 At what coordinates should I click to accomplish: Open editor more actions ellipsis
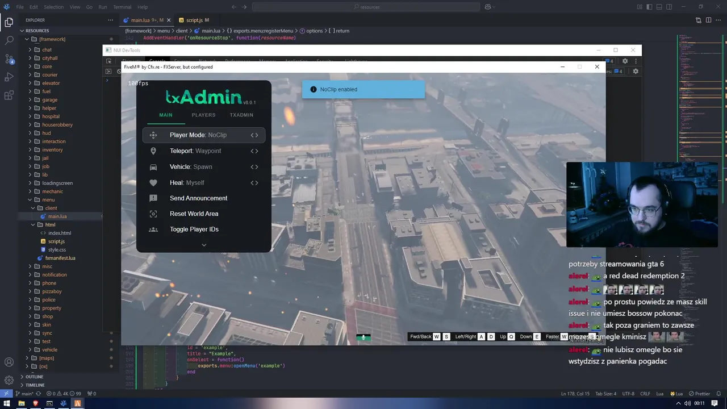tap(718, 20)
